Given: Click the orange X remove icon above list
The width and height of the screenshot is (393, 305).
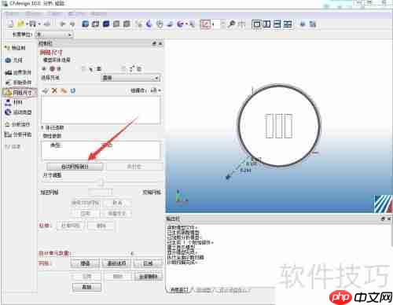Looking at the screenshot, I should tap(54, 90).
